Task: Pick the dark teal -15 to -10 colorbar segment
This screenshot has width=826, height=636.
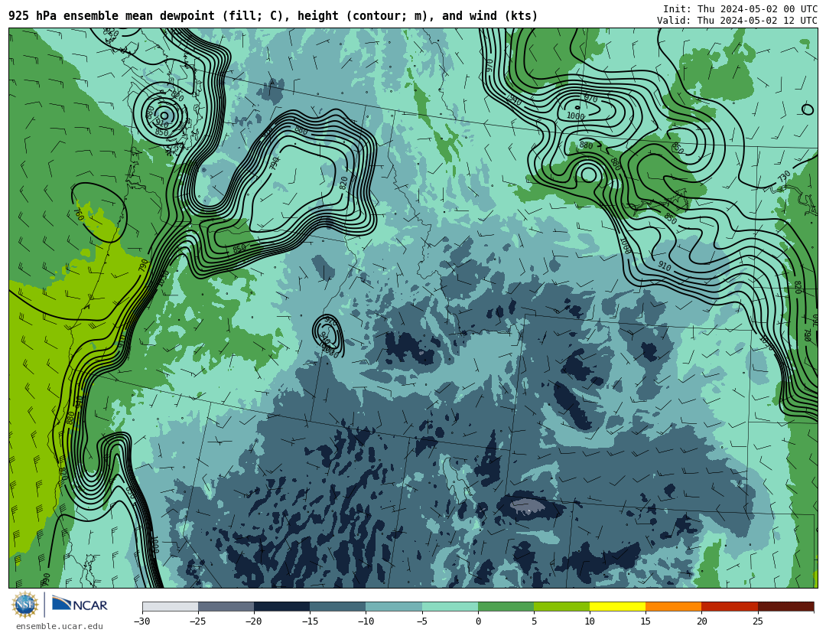Action: coord(338,606)
